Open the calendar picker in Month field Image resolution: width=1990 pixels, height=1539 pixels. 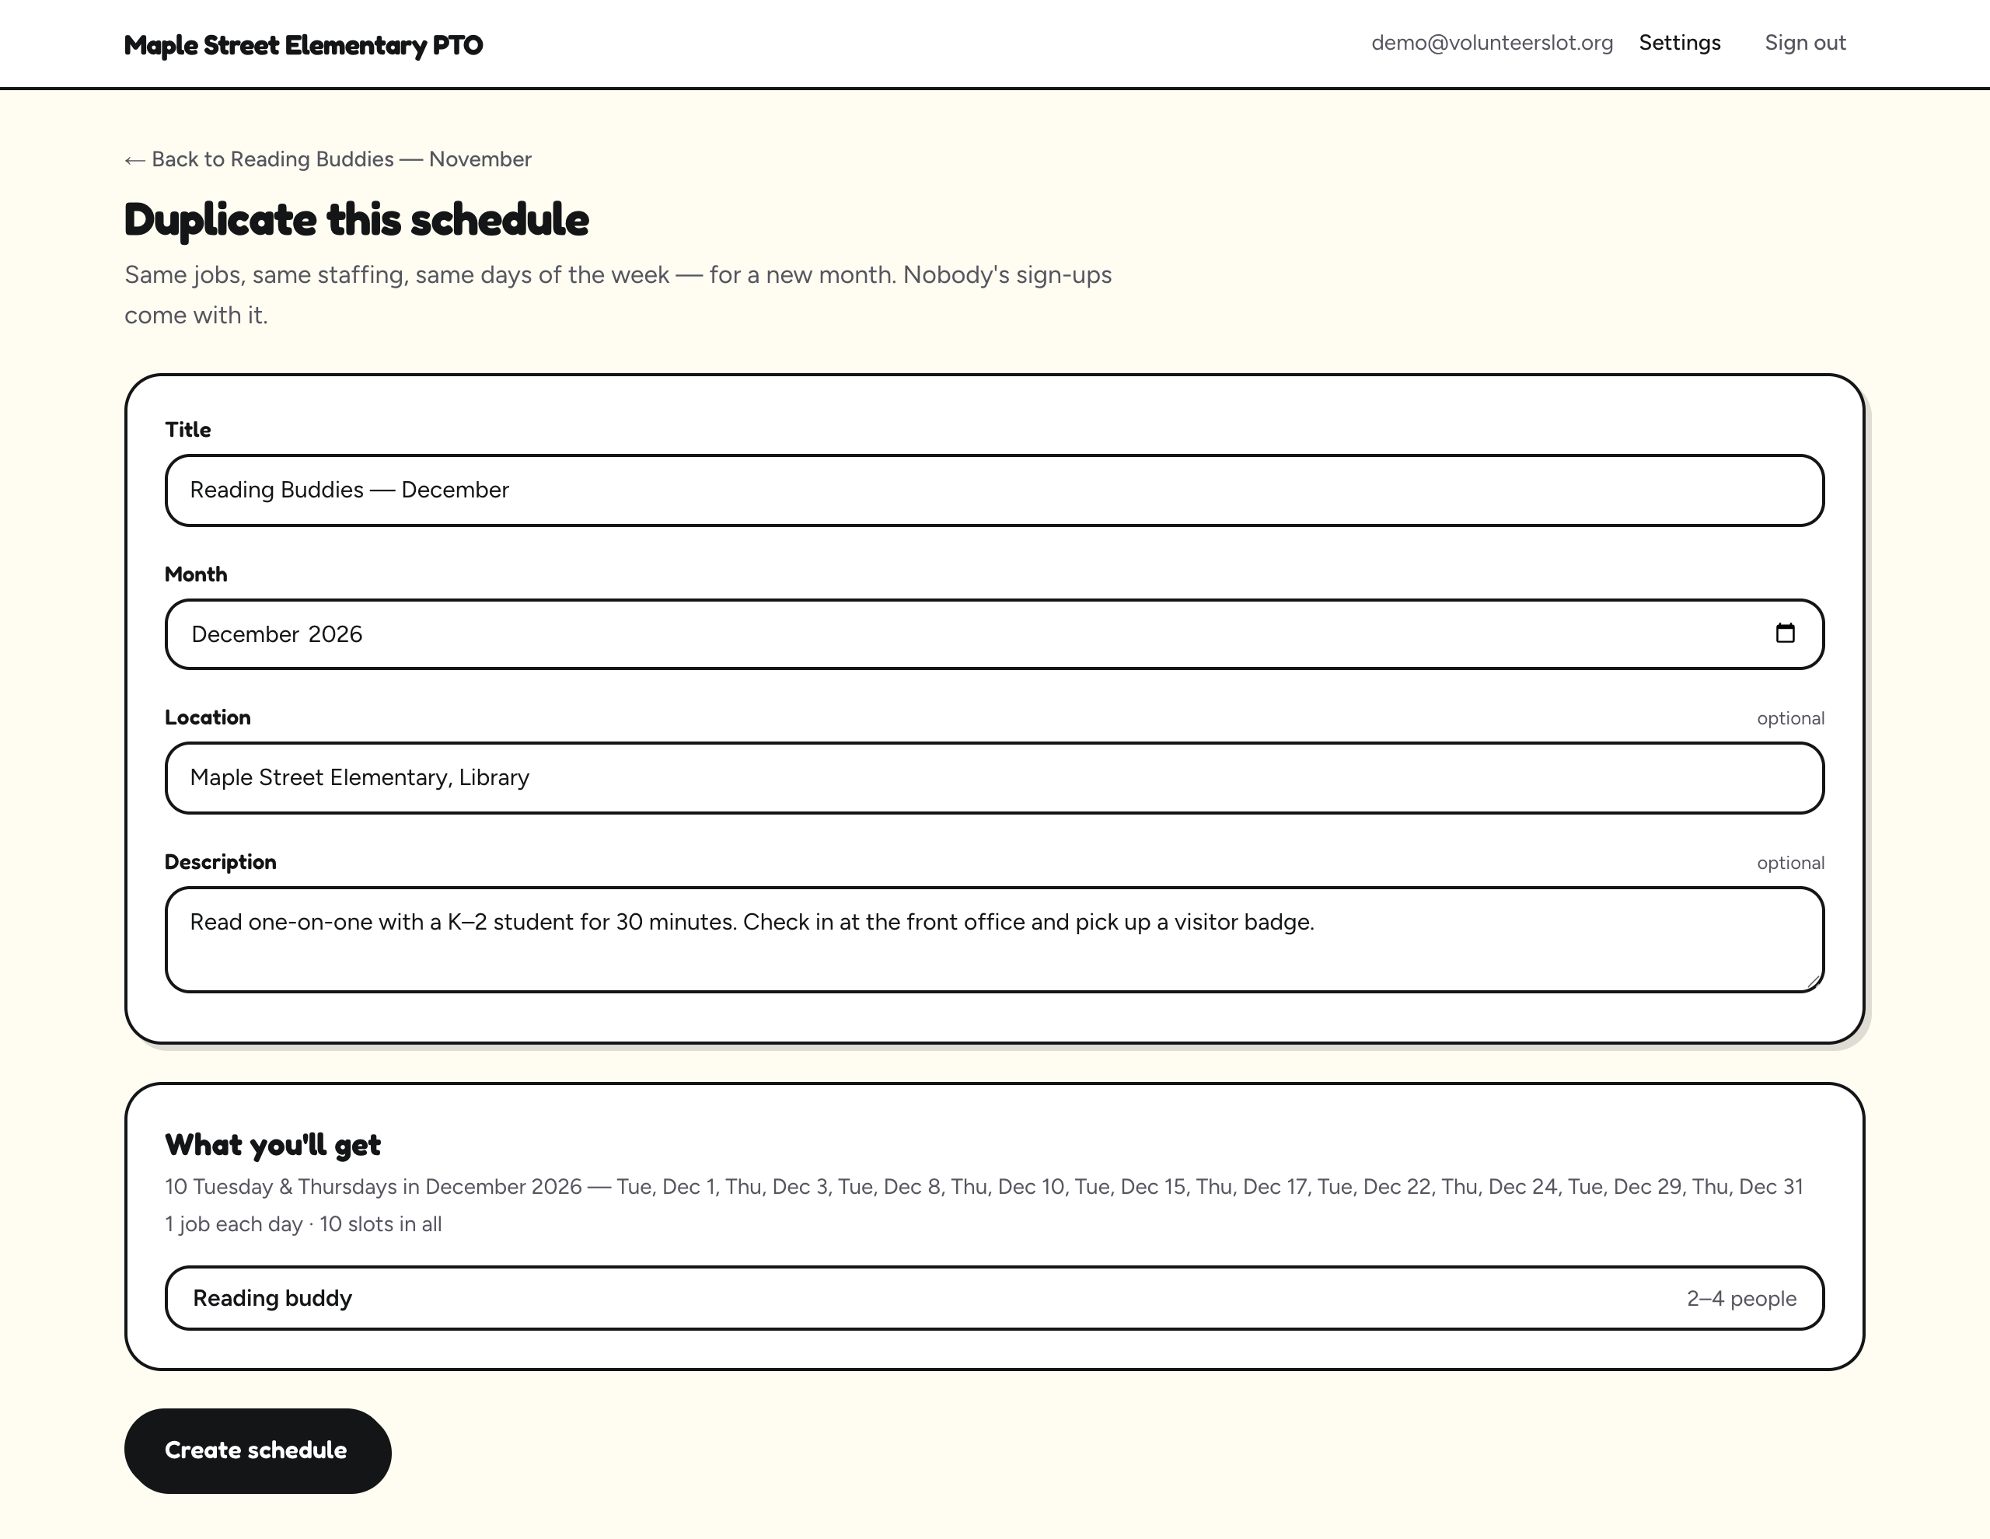pyautogui.click(x=1784, y=633)
